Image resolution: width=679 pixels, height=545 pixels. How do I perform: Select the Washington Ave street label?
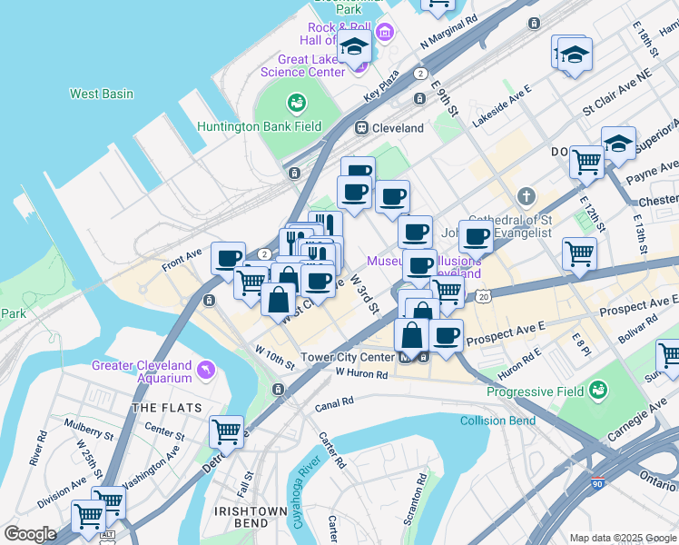[x=151, y=468]
